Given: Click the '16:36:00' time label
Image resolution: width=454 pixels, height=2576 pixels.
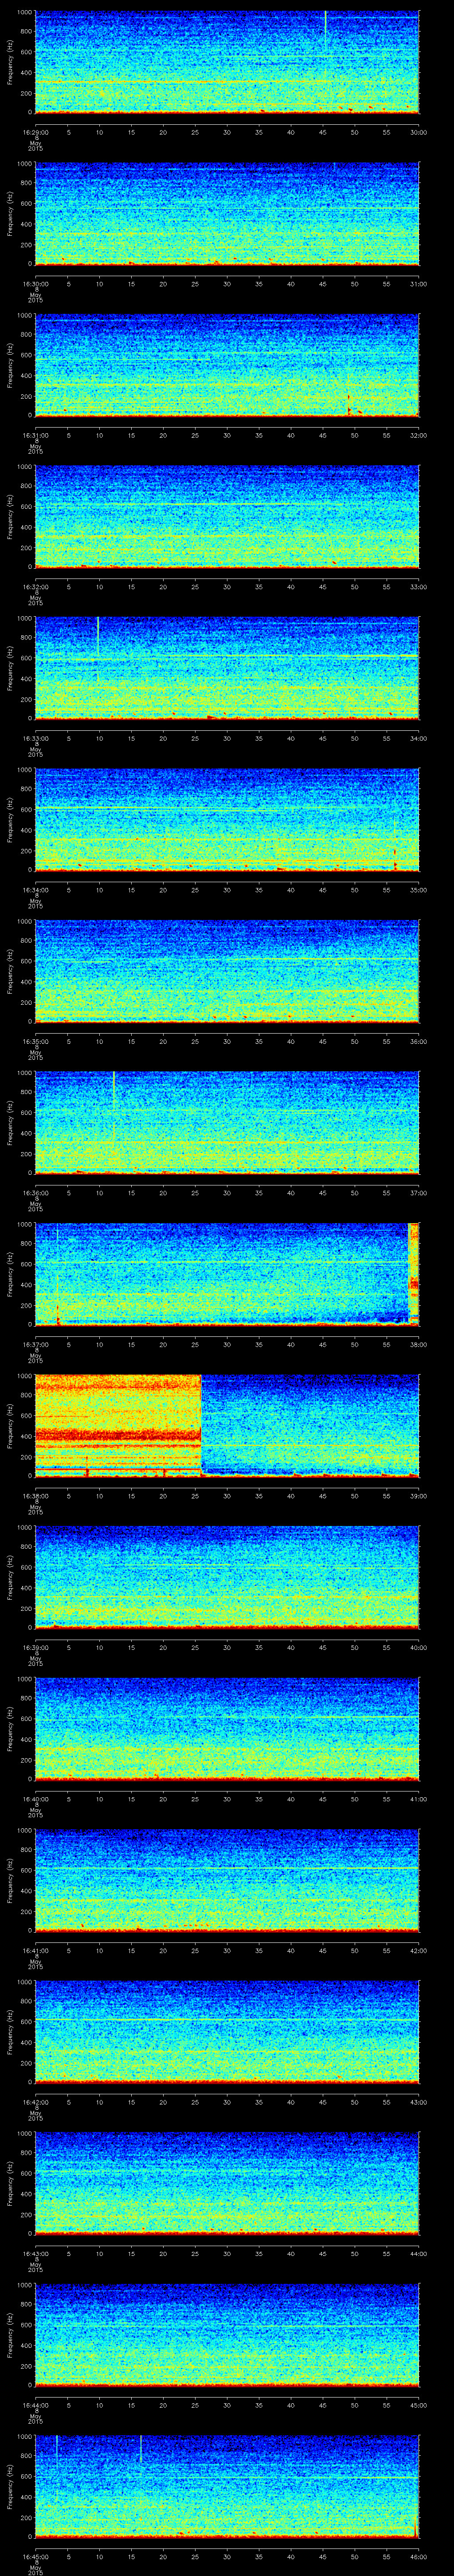Looking at the screenshot, I should [x=36, y=1193].
